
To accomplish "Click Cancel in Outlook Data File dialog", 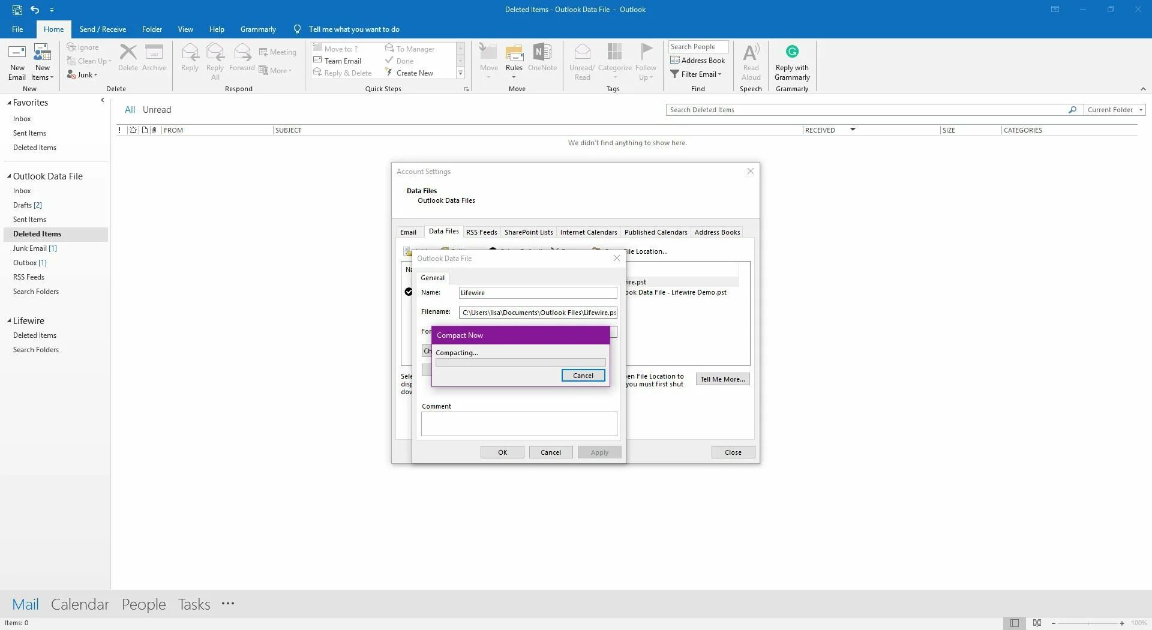I will click(550, 452).
